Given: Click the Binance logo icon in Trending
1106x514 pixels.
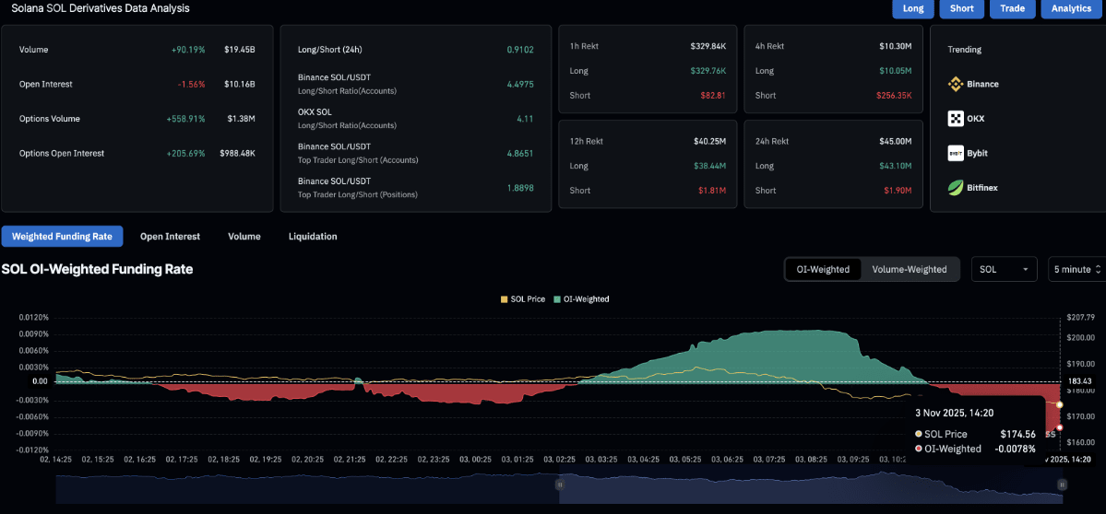Looking at the screenshot, I should [x=956, y=84].
